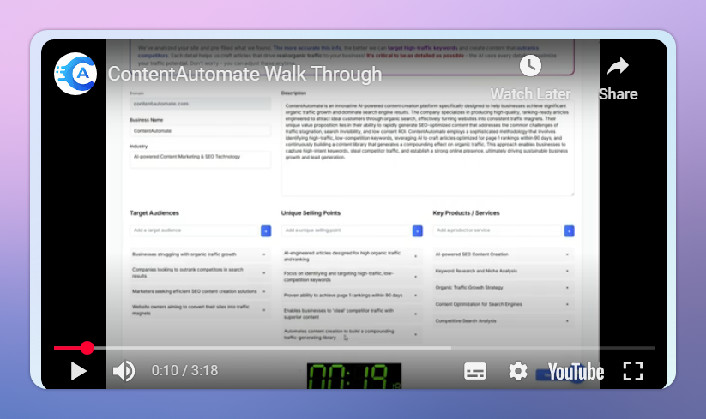
Task: Click the Business Name field
Action: (x=201, y=131)
